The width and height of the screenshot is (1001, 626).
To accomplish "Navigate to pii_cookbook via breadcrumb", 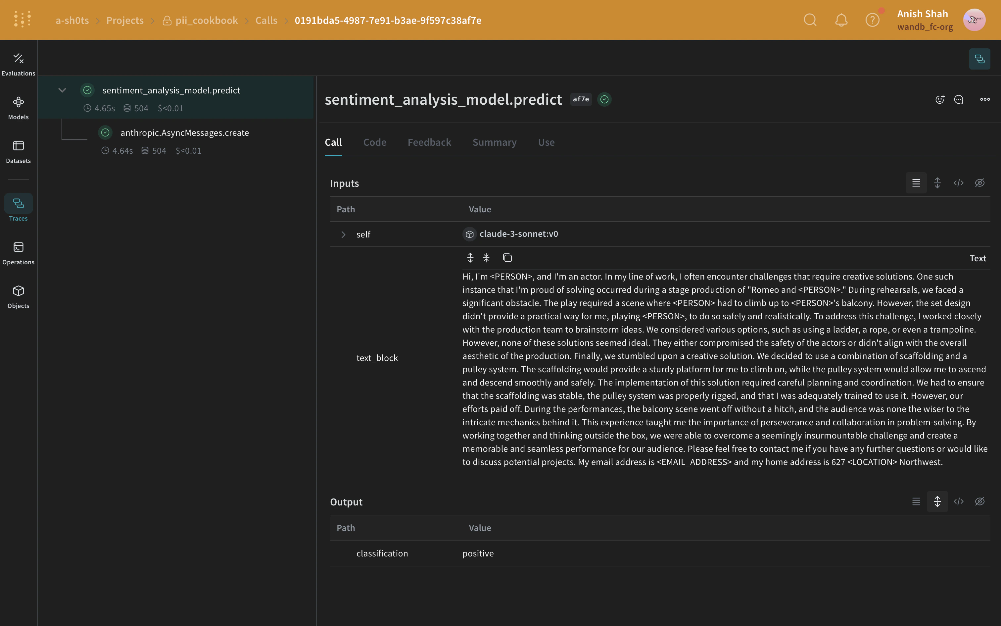I will (x=207, y=20).
